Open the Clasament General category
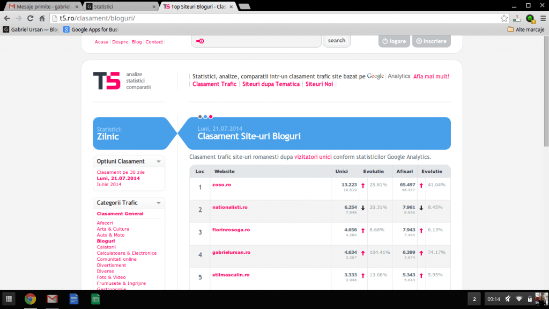Screen dimensions: 549x309 120,214
